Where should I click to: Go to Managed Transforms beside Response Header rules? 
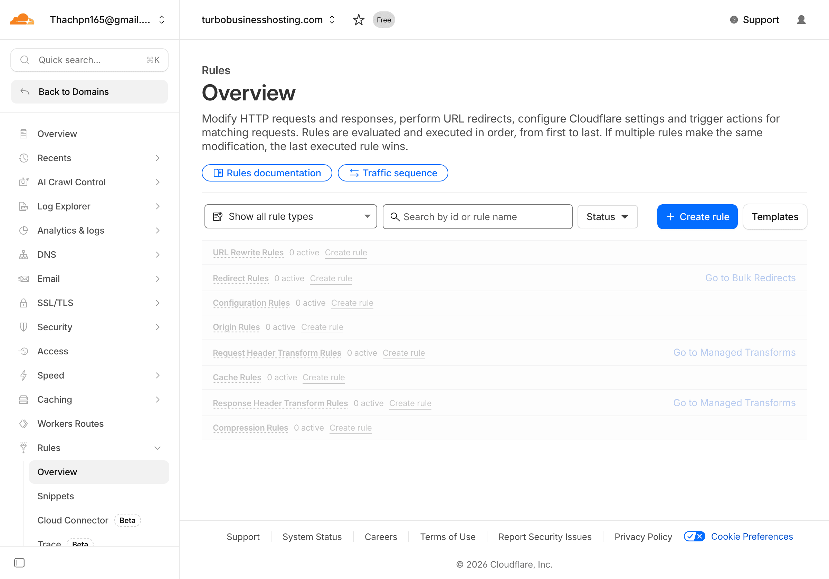(734, 403)
